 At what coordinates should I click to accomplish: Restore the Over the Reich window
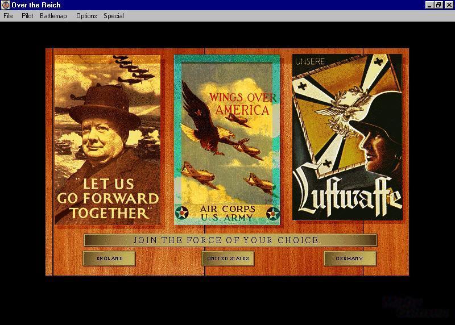pyautogui.click(x=438, y=5)
